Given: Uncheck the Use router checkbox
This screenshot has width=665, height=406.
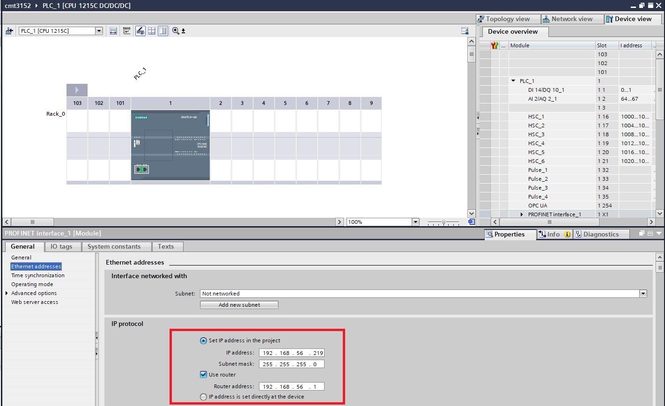Looking at the screenshot, I should (203, 375).
